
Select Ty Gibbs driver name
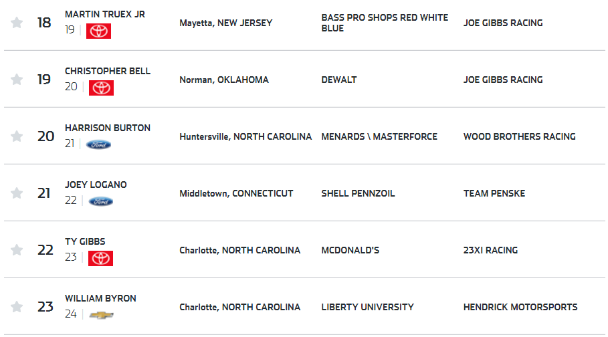click(x=85, y=241)
